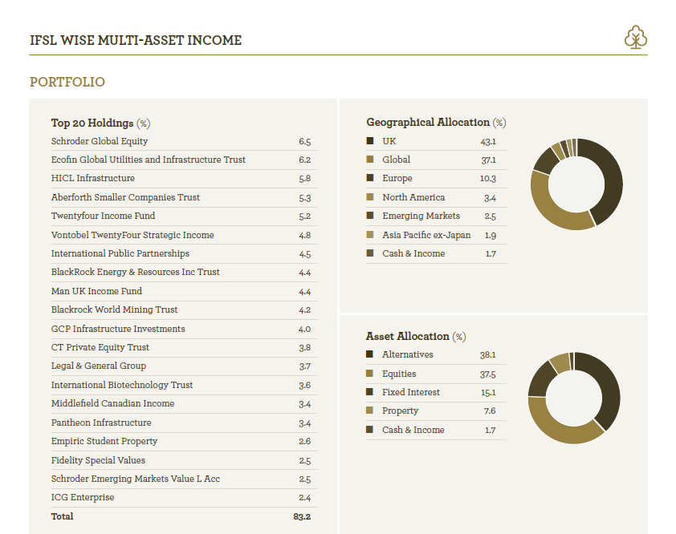
Task: Select the HICL Infrastructure holding
Action: point(184,178)
